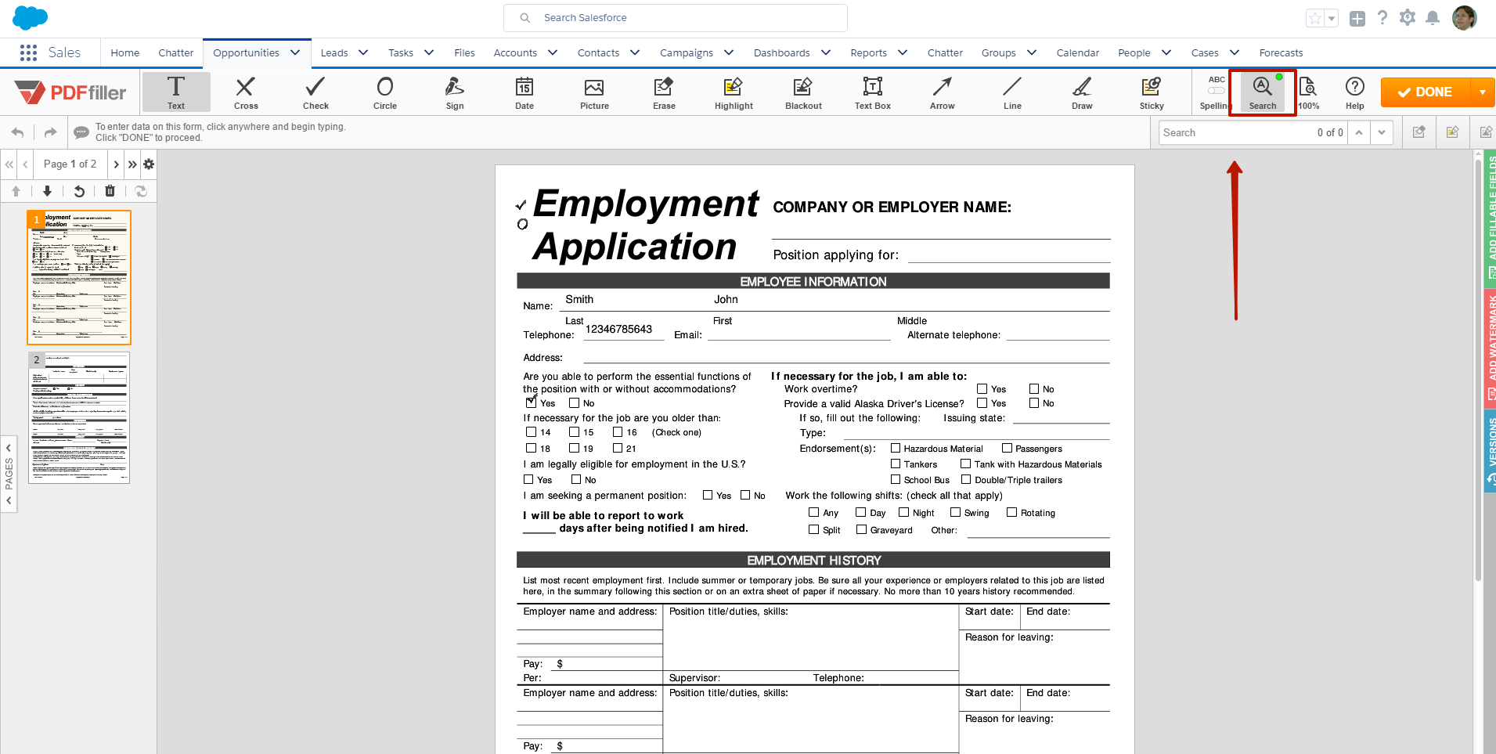Open the Sign tool
Viewport: 1496px width, 754px height.
[x=455, y=92]
